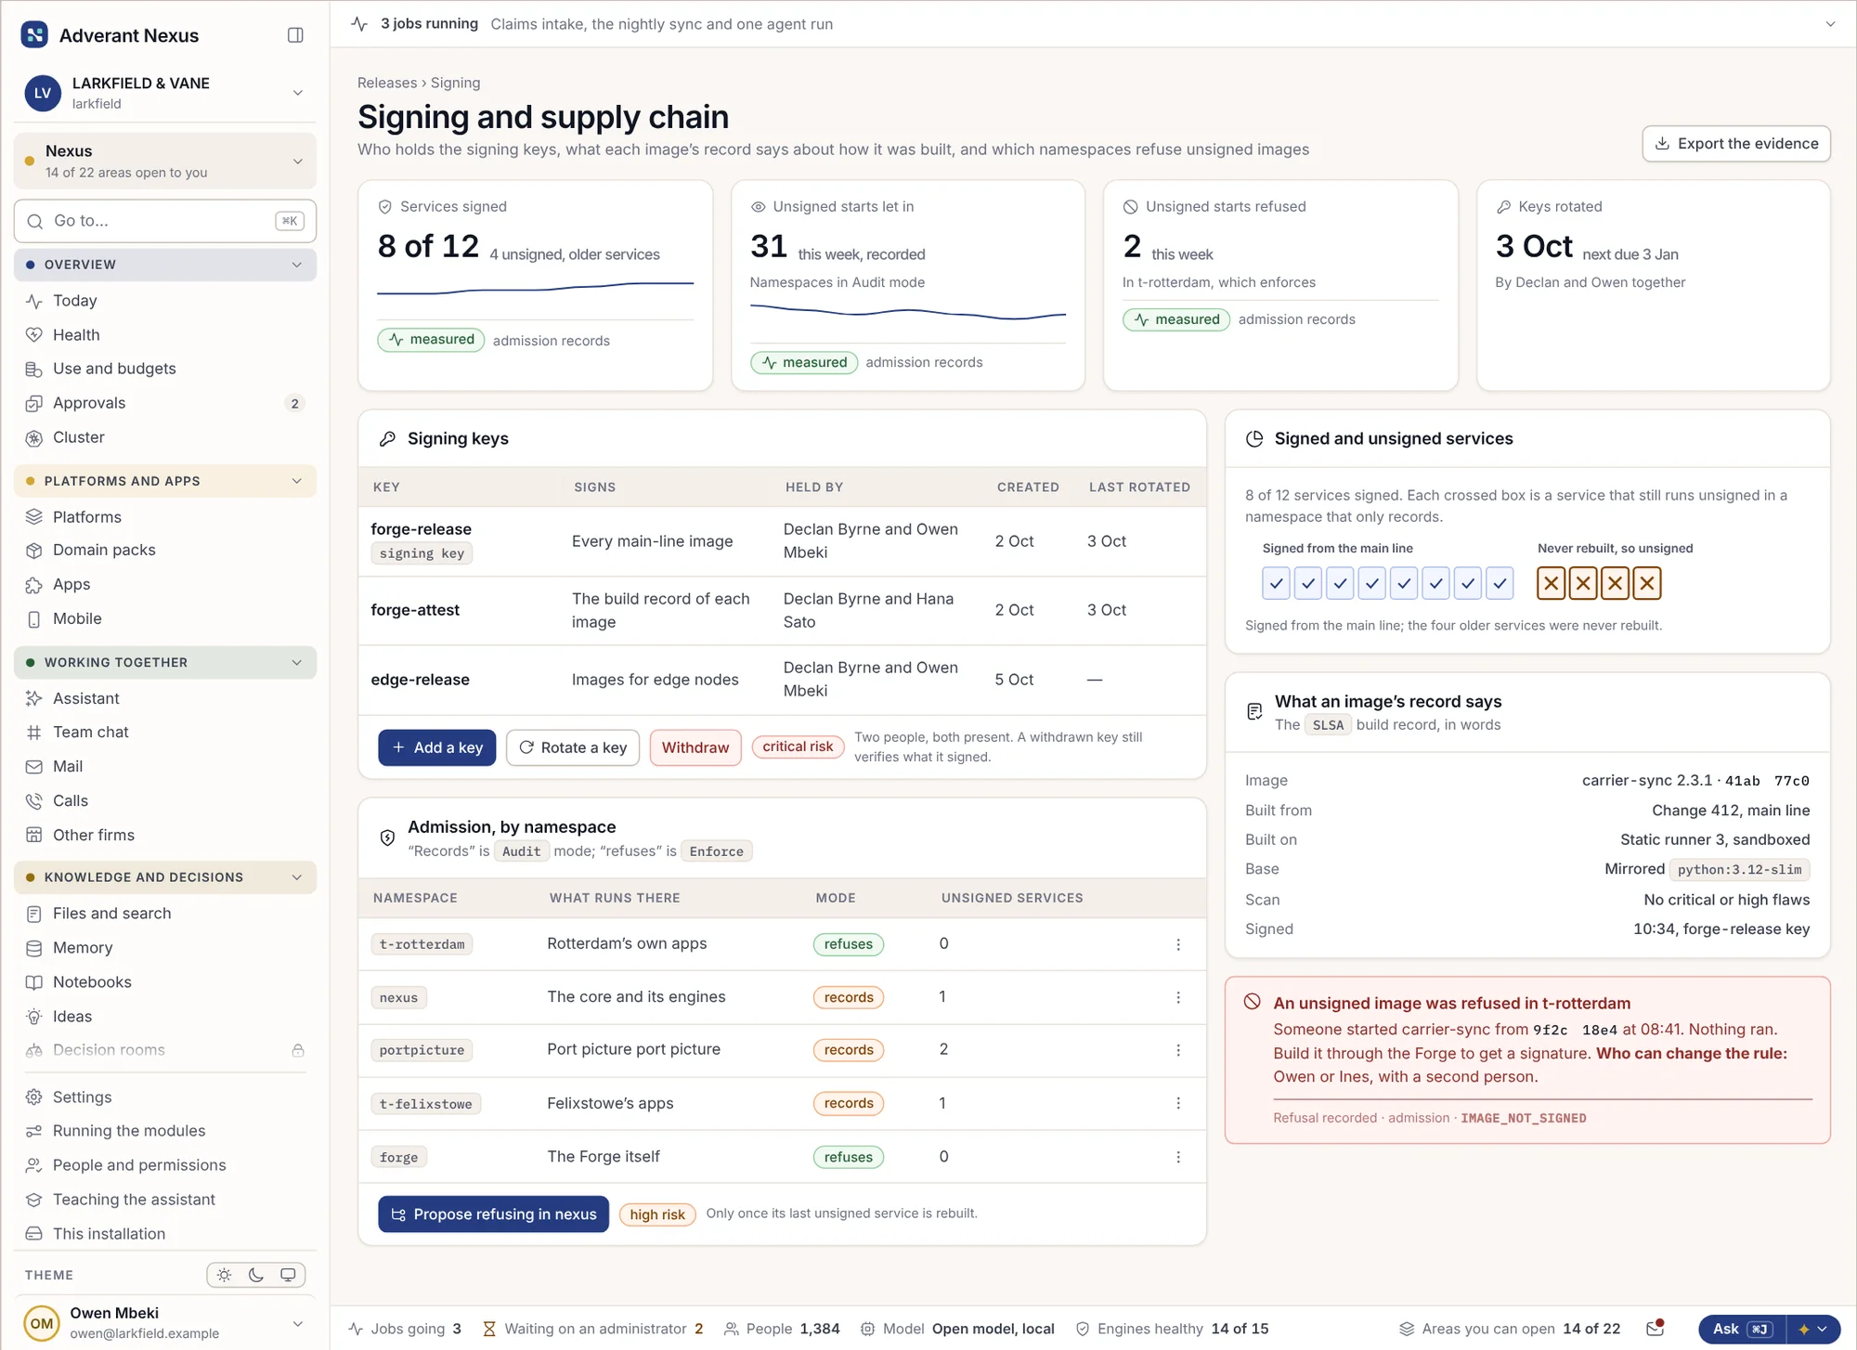Click the first crossed unsigned service box
Viewport: 1857px width, 1350px height.
point(1552,583)
